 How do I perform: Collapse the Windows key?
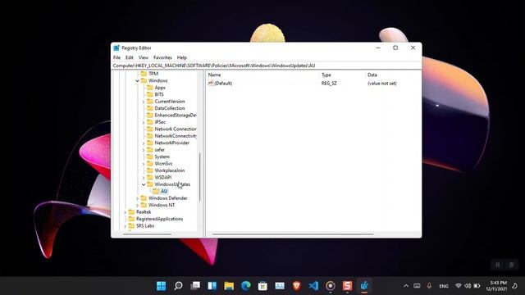pyautogui.click(x=137, y=80)
